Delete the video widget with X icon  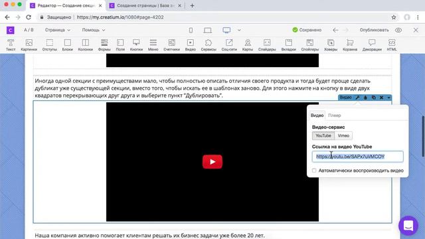click(381, 98)
